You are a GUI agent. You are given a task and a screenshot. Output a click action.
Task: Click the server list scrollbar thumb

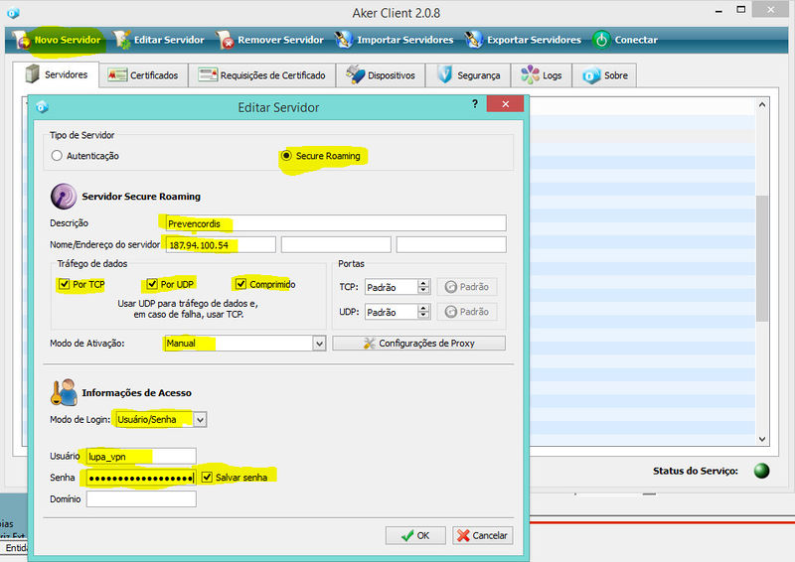pyautogui.click(x=762, y=258)
